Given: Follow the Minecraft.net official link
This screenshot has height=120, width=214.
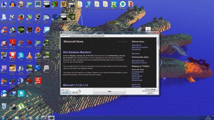Looking at the screenshot, I should 136,45.
